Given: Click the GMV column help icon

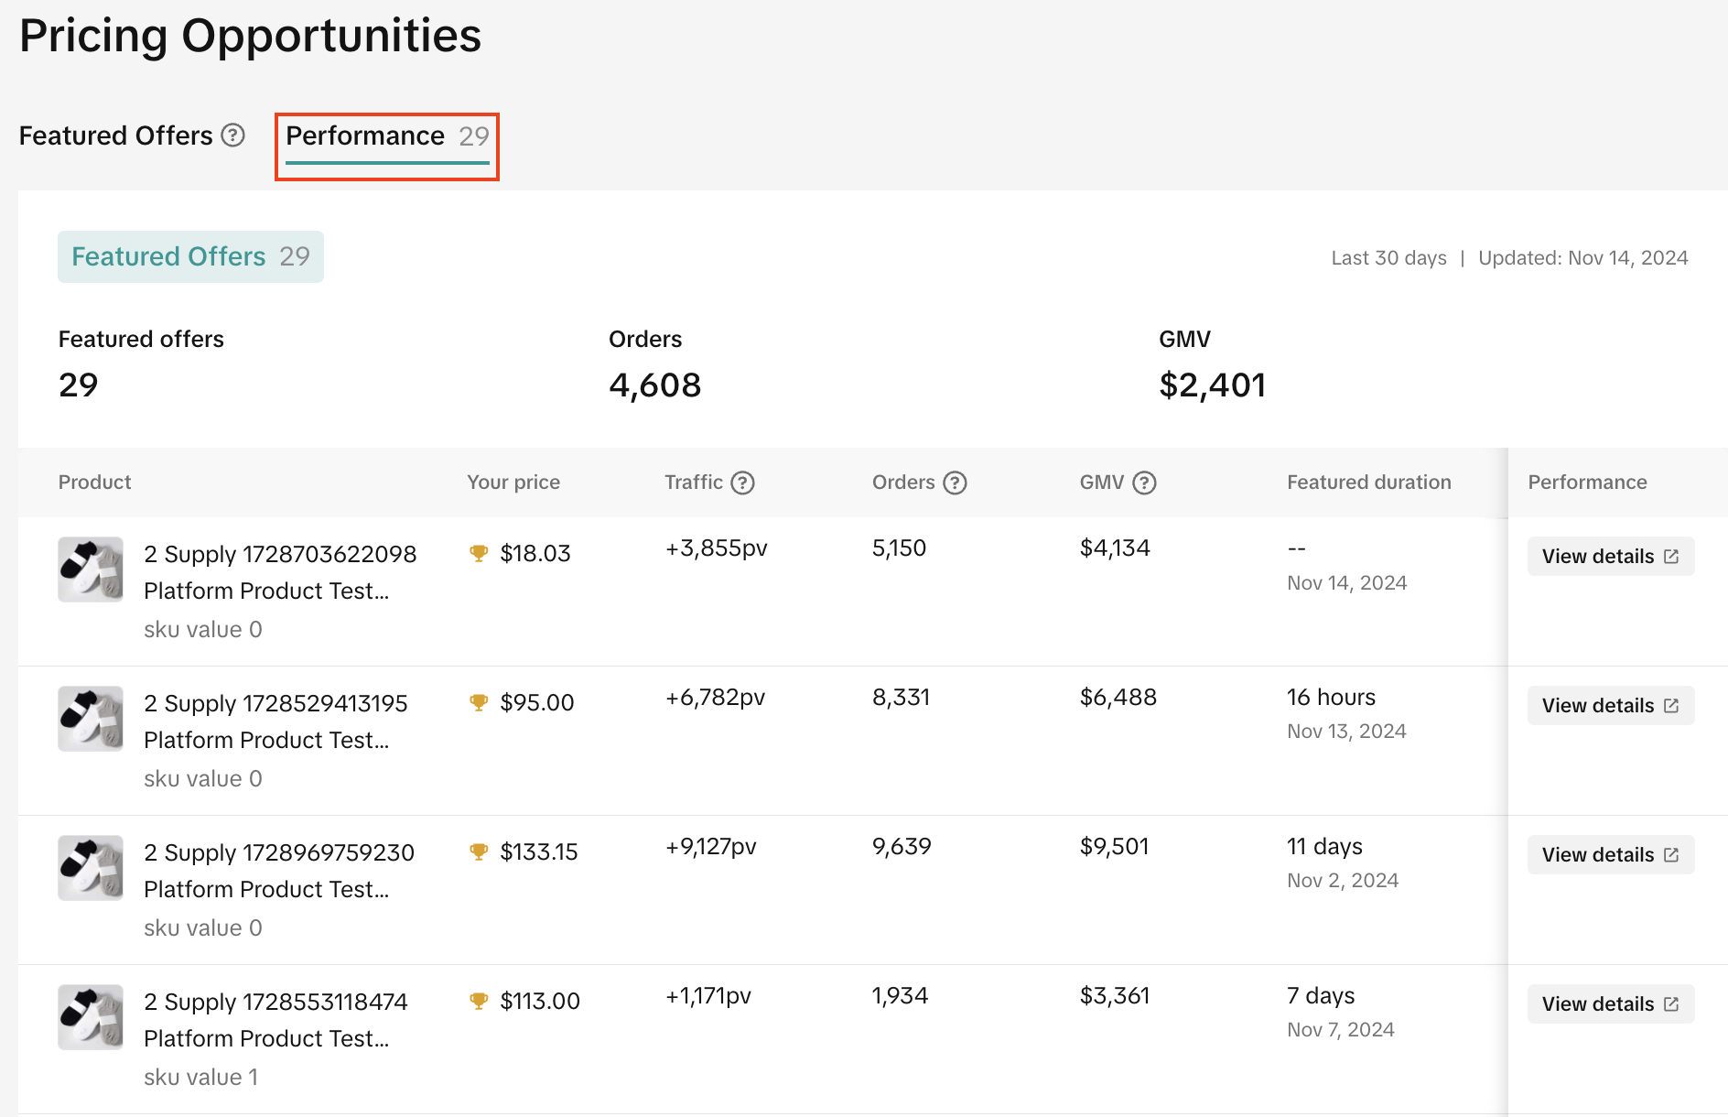Looking at the screenshot, I should point(1144,483).
